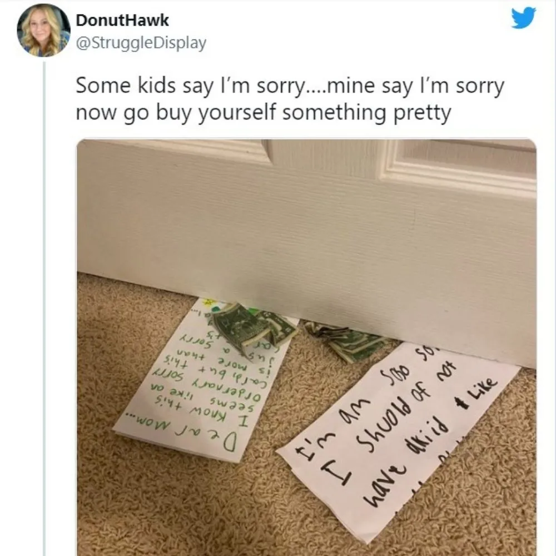The image size is (556, 556).
Task: Click the blue Twitter bird logo
Action: click(x=523, y=18)
